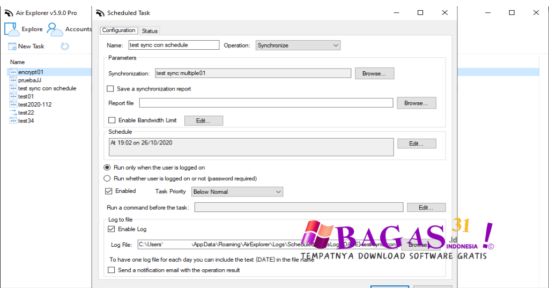Screen dimensions: 549x288
Task: Select the pruebaJJ task name
Action: coord(30,80)
